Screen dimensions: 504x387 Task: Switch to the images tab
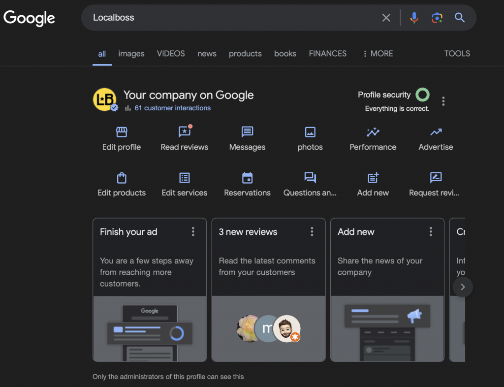[x=131, y=54]
